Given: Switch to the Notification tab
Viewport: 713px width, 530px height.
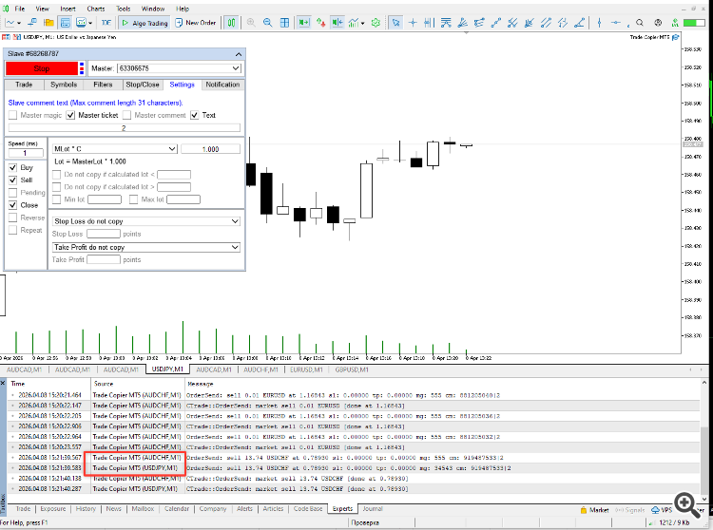Looking at the screenshot, I should [222, 85].
